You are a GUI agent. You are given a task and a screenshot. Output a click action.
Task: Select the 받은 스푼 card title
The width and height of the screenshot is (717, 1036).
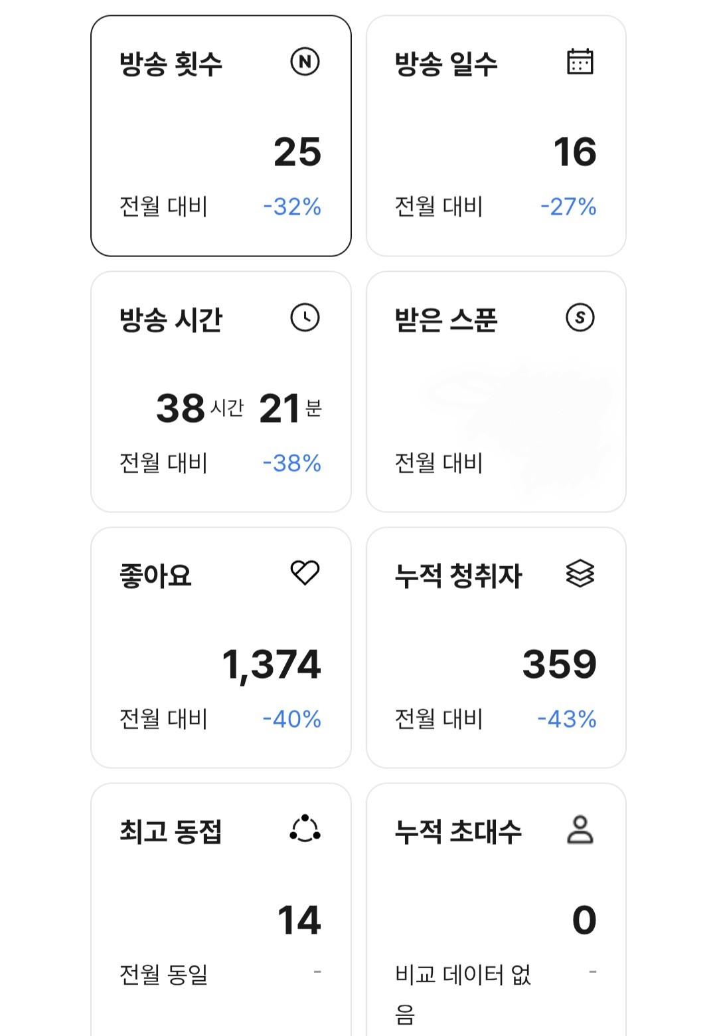click(445, 320)
